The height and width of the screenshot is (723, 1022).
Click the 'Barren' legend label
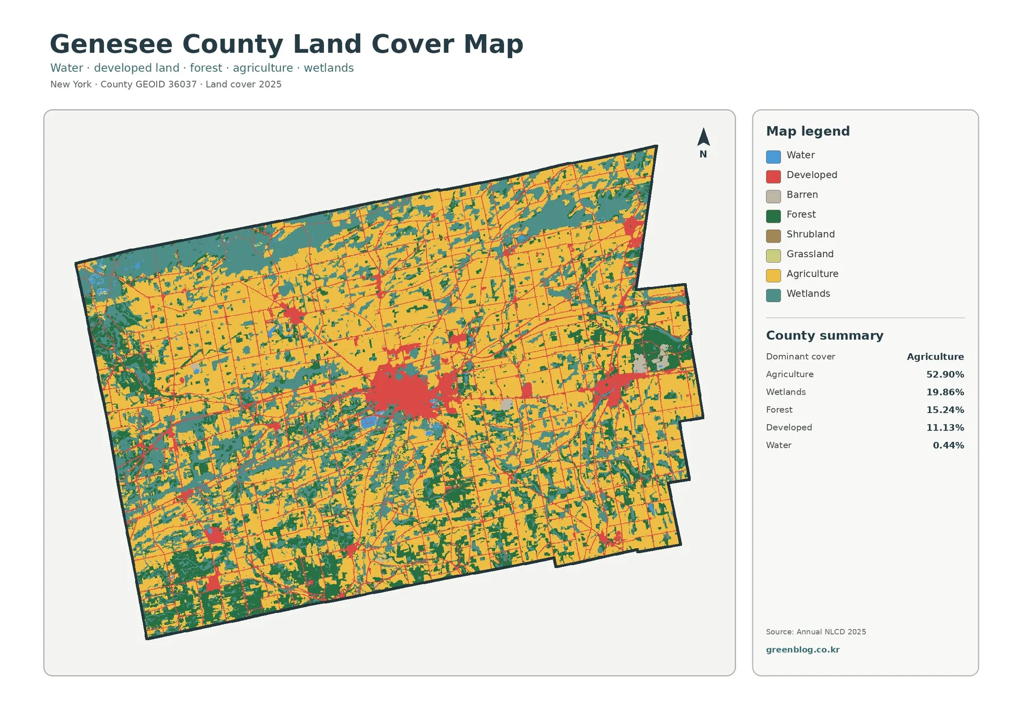point(802,195)
